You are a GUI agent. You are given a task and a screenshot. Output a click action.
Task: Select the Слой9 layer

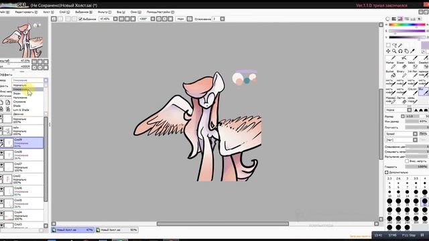21,143
